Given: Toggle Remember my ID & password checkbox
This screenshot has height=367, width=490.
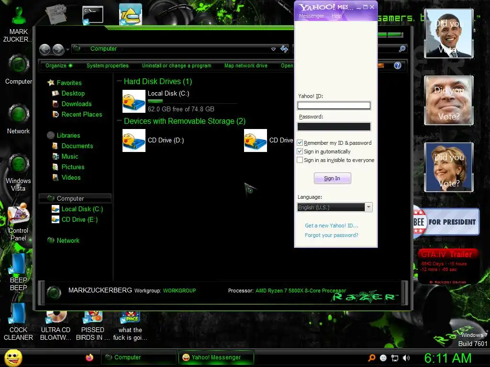Looking at the screenshot, I should (x=300, y=142).
